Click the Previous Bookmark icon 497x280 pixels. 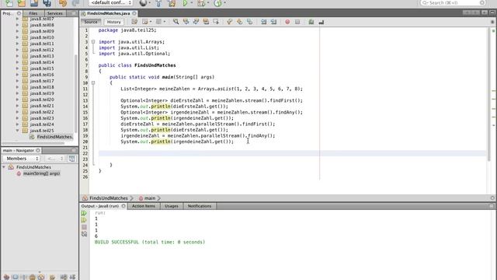click(x=230, y=22)
